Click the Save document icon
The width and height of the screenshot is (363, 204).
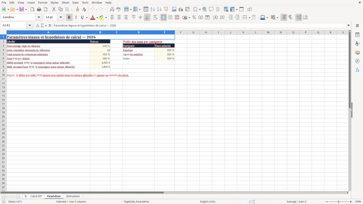[21, 9]
